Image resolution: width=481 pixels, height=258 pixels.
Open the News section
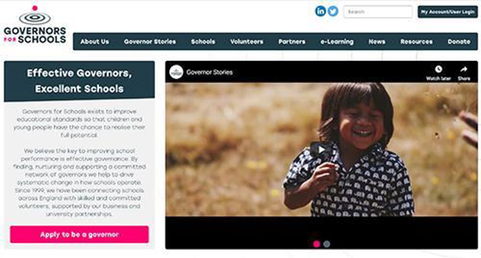click(x=377, y=41)
